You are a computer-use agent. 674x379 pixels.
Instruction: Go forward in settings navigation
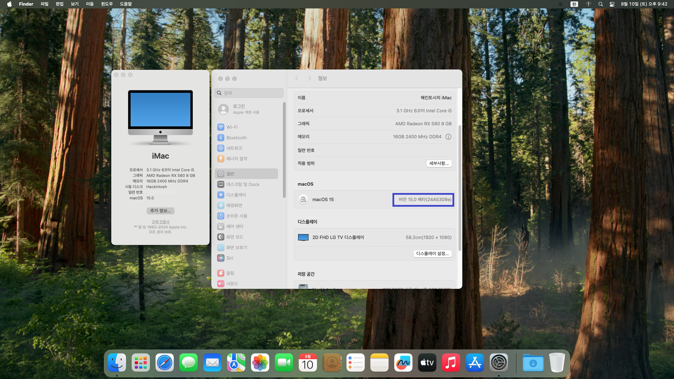[x=309, y=78]
